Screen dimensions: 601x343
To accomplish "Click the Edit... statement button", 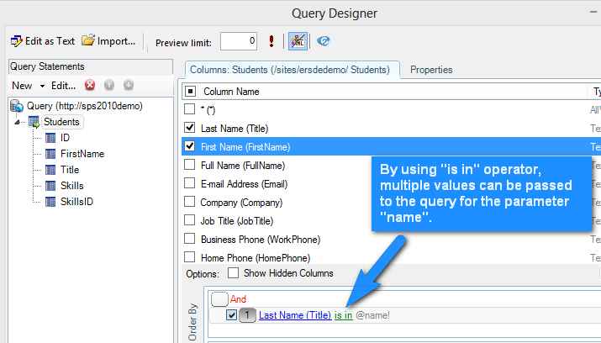I will coord(63,85).
